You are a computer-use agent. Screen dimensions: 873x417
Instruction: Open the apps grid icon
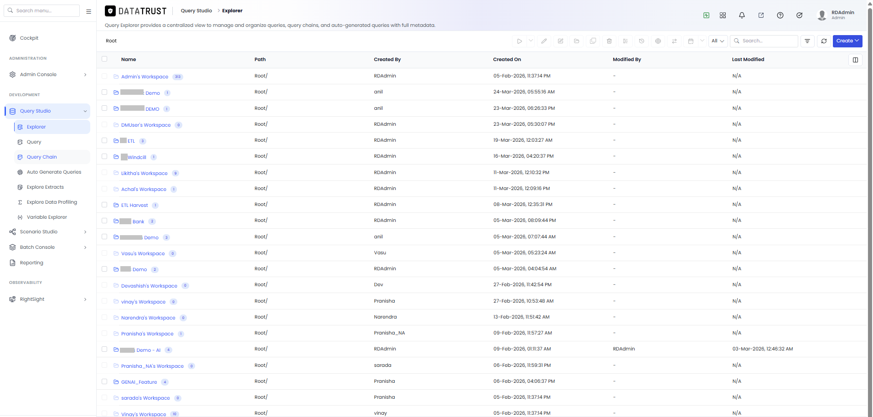point(723,15)
